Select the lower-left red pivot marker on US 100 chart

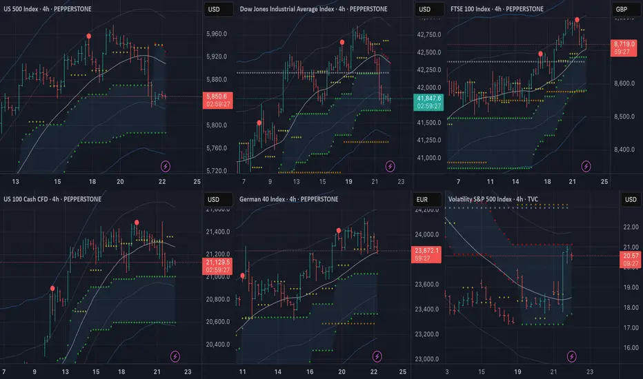pyautogui.click(x=52, y=289)
